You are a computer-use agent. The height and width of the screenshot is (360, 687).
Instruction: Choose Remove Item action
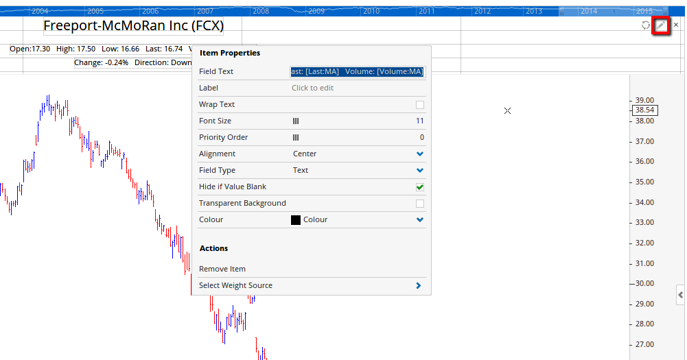point(222,269)
